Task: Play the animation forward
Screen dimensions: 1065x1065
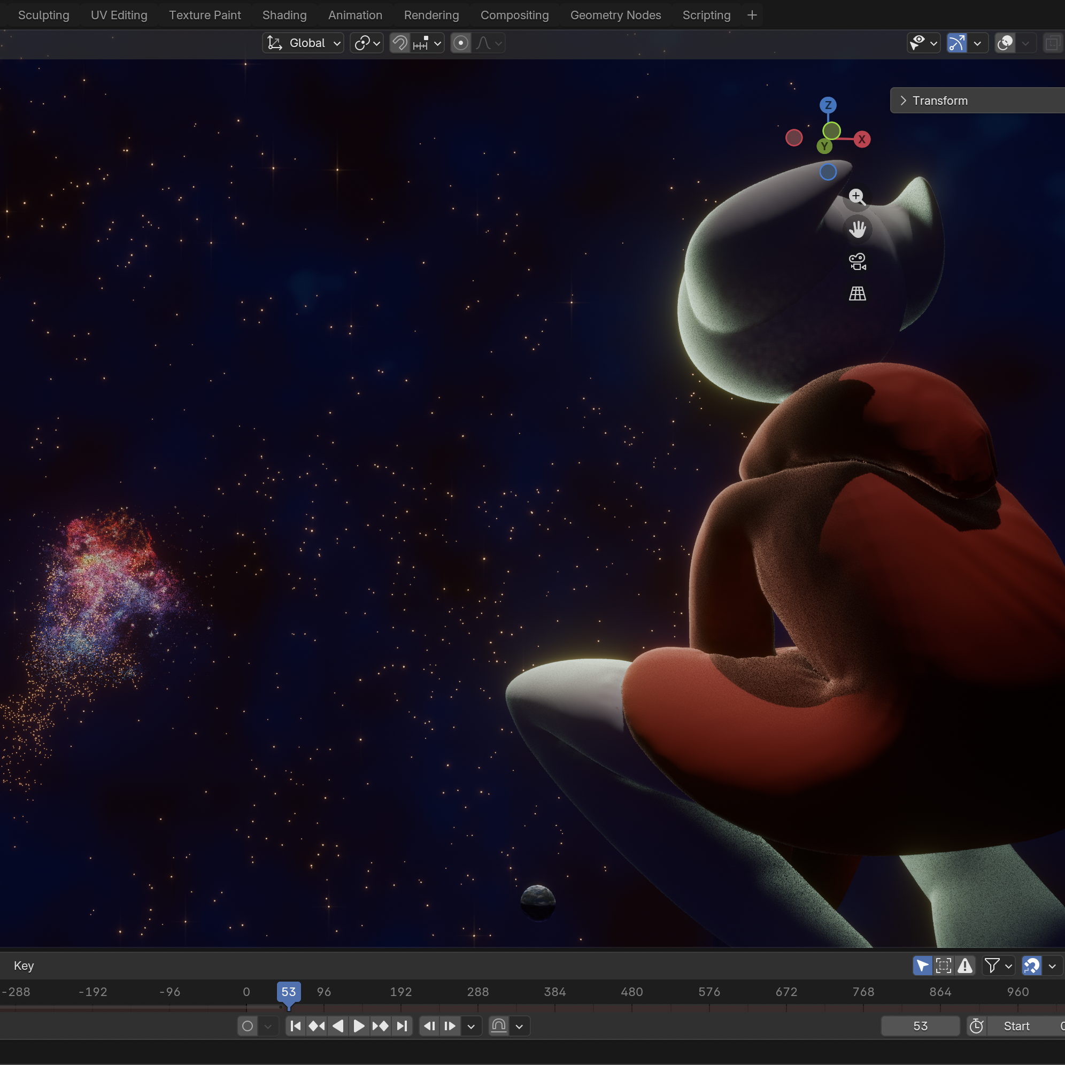Action: (x=359, y=1026)
